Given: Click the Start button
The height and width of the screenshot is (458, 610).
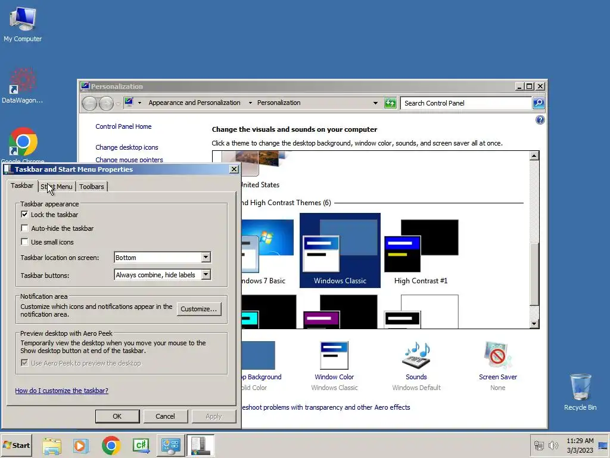Looking at the screenshot, I should [16, 445].
